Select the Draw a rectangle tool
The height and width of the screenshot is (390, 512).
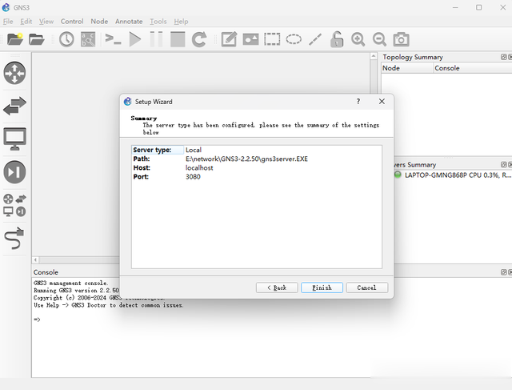272,39
